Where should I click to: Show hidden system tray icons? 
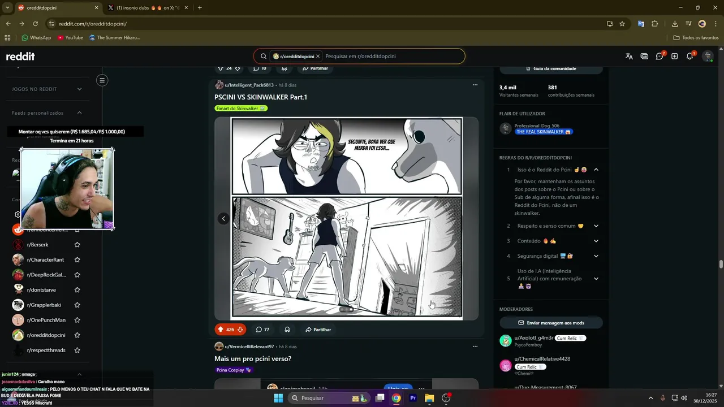(650, 398)
